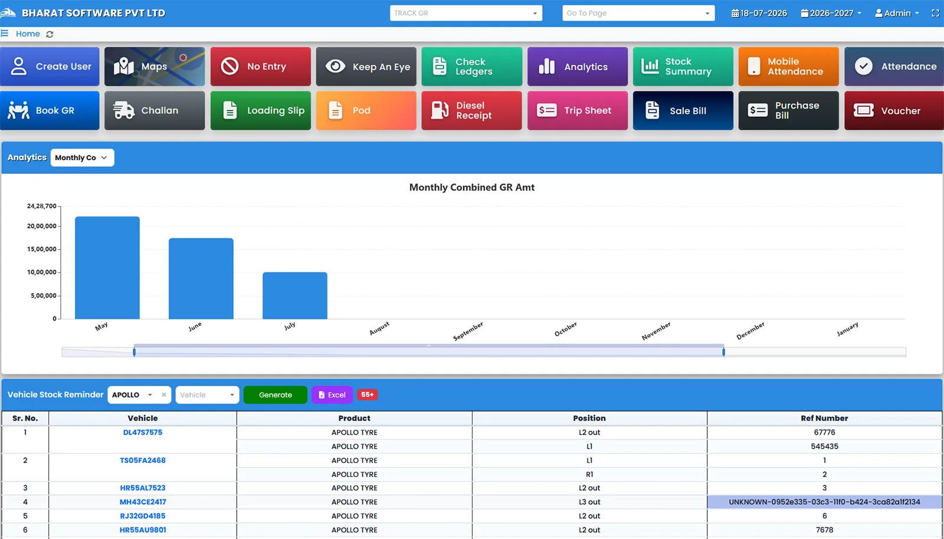Open Sale Bill tile

(x=683, y=110)
